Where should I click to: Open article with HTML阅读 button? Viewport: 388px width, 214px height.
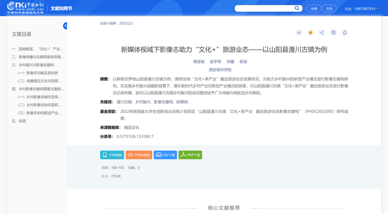(139, 155)
